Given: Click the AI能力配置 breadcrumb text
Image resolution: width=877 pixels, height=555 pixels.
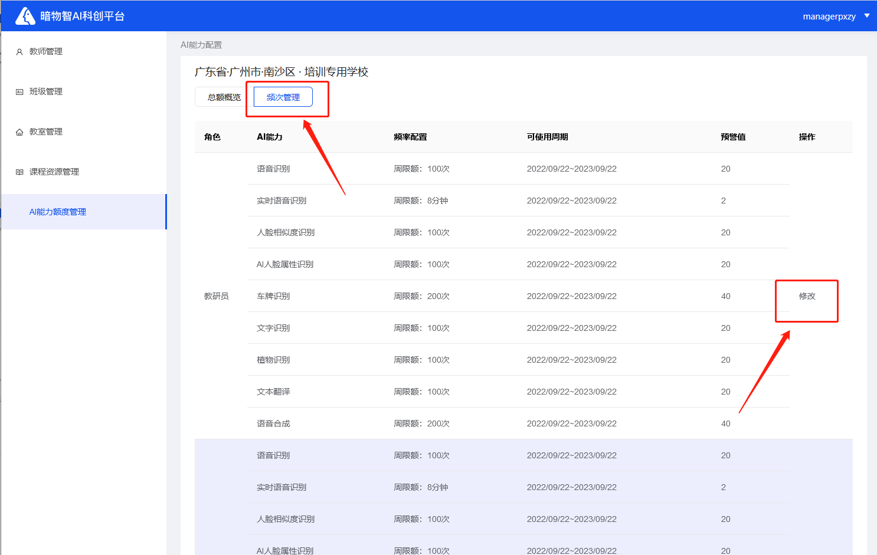Looking at the screenshot, I should (x=201, y=45).
